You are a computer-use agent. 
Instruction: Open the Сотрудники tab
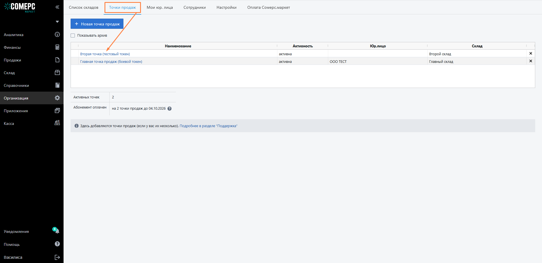pyautogui.click(x=195, y=8)
